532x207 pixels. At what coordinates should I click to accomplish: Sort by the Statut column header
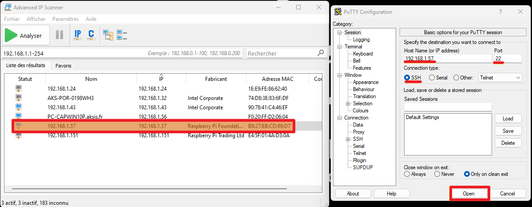25,79
